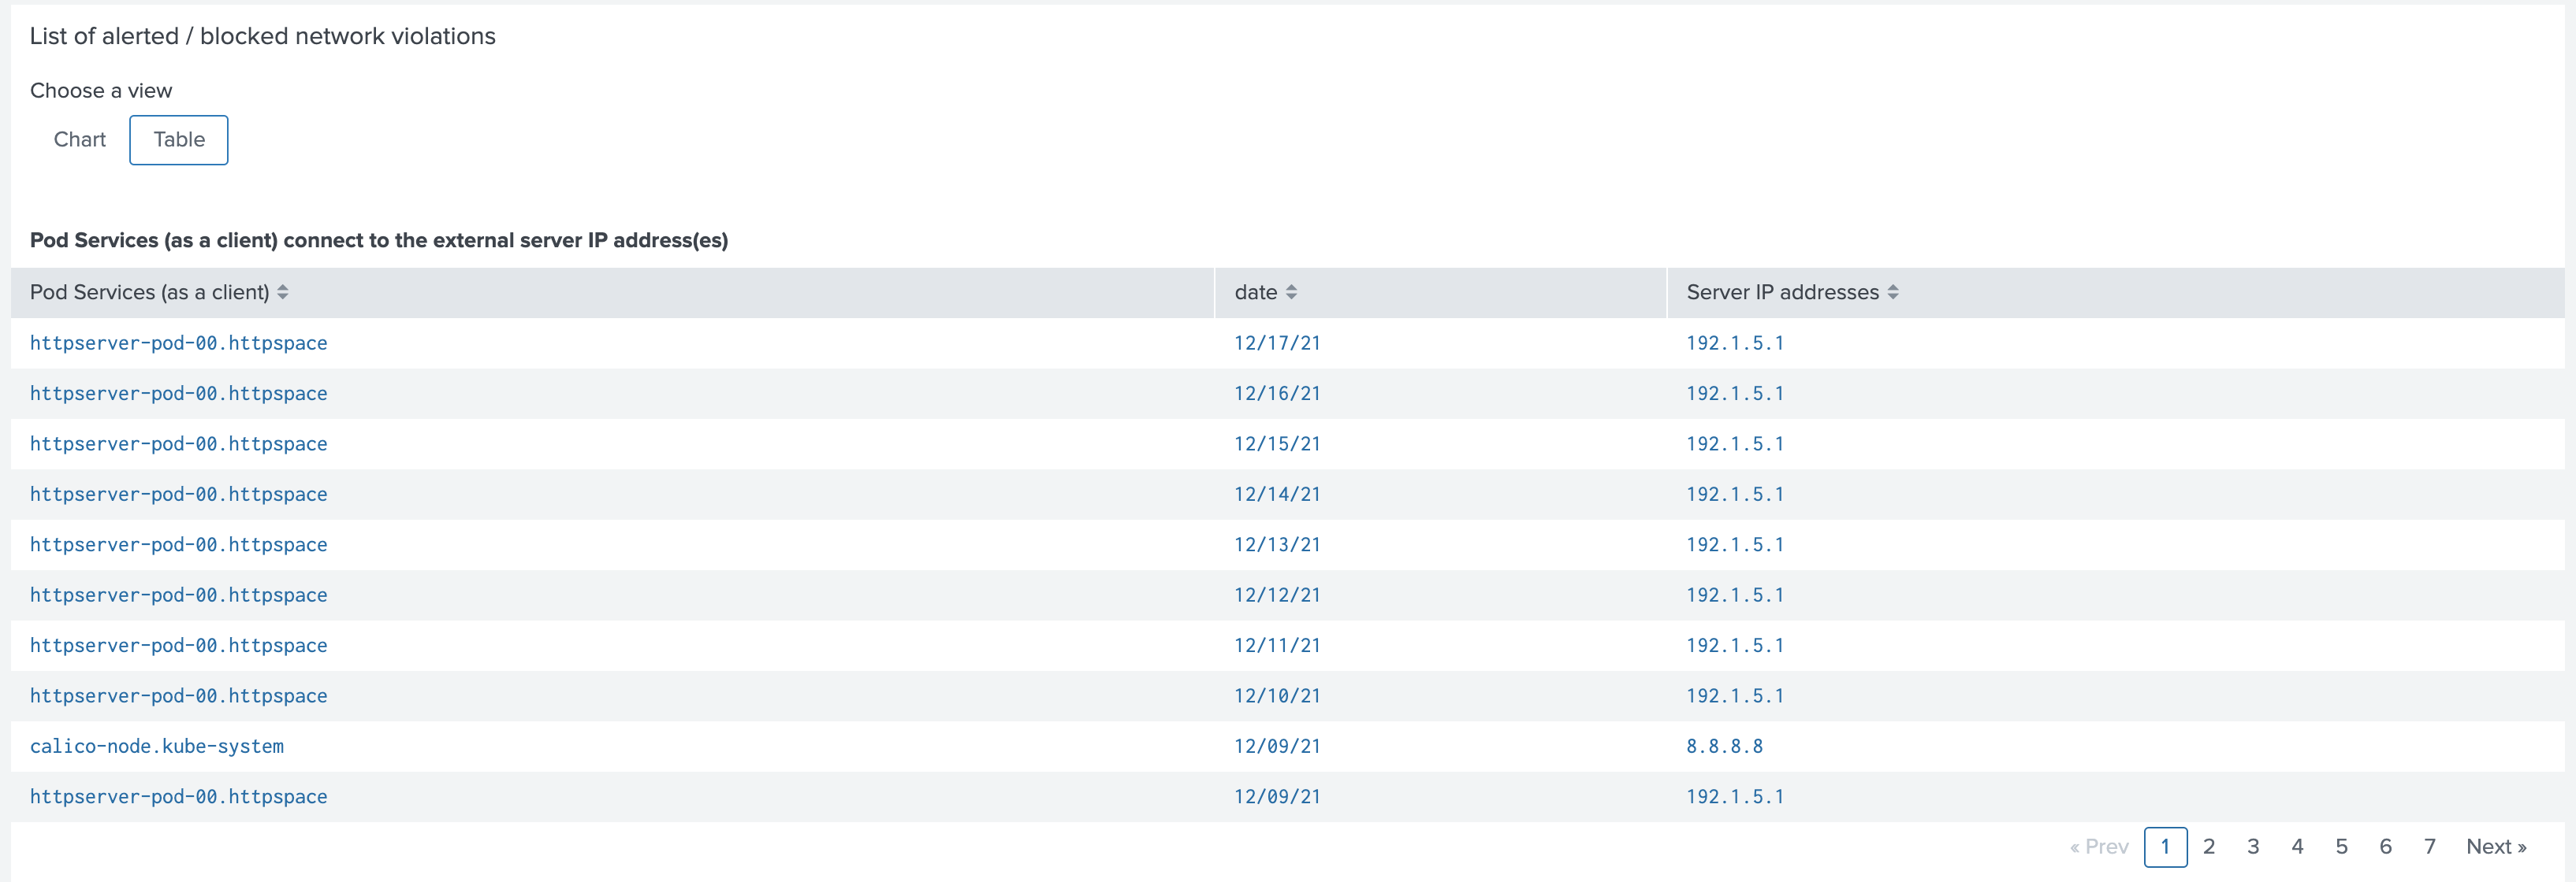This screenshot has height=882, width=2576.
Task: Open the 12/17/21 date entry
Action: coord(1277,343)
